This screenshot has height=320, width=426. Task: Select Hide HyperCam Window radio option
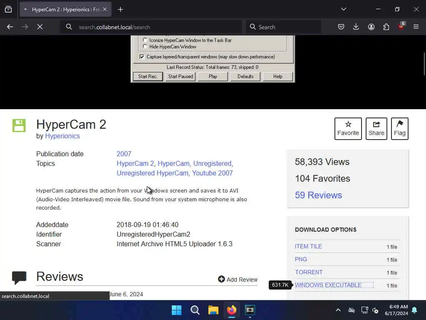pos(145,47)
